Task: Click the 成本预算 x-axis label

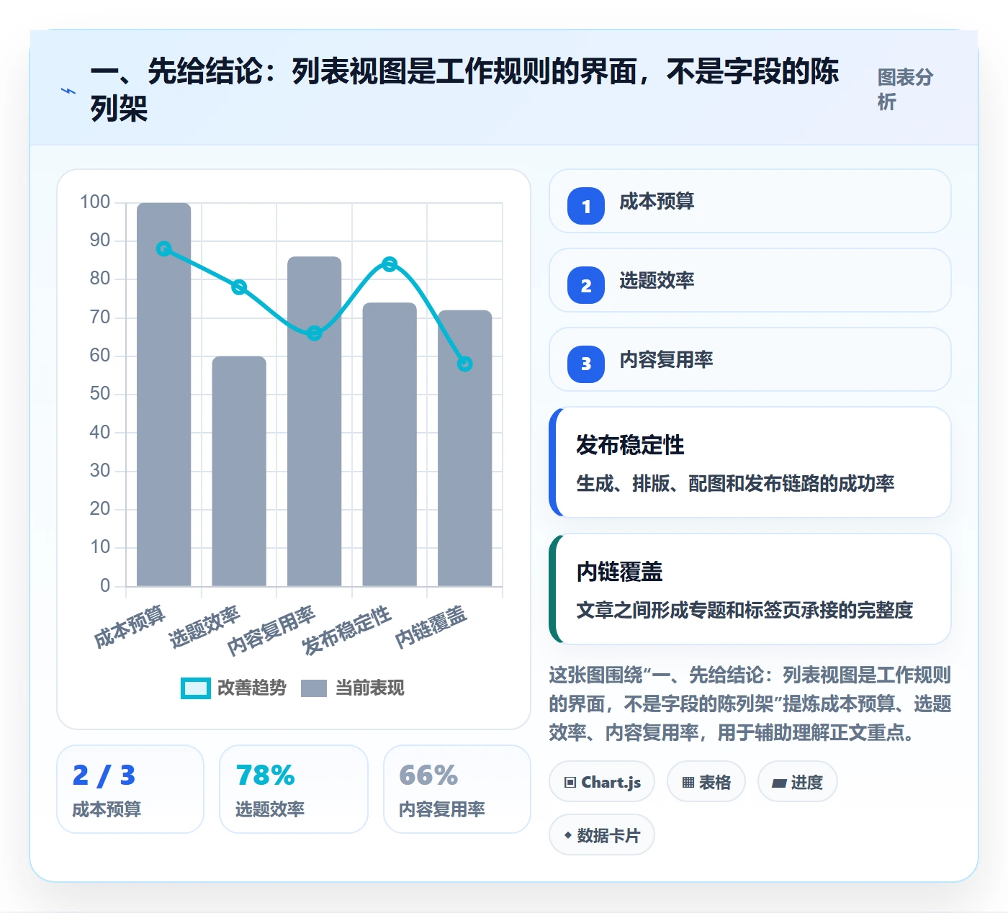Action: [130, 626]
